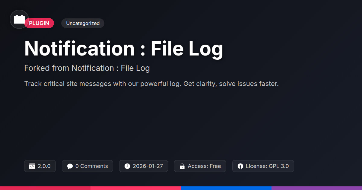This screenshot has width=362, height=190.
Task: Click the pink segment of the bottom bar
Action: click(136, 188)
